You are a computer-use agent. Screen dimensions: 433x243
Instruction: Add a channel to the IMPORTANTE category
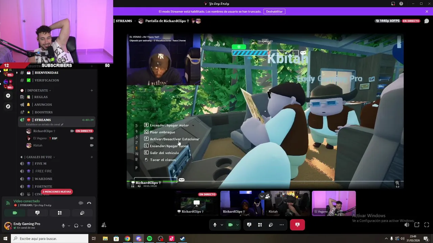(92, 90)
